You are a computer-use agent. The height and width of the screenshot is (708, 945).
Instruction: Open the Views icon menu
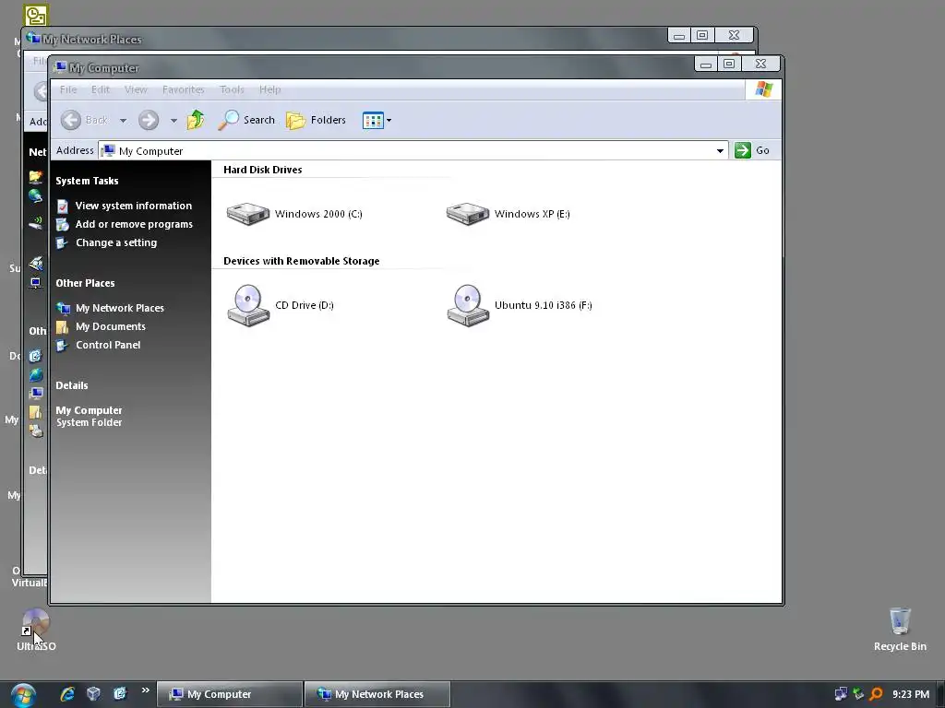[x=377, y=121]
